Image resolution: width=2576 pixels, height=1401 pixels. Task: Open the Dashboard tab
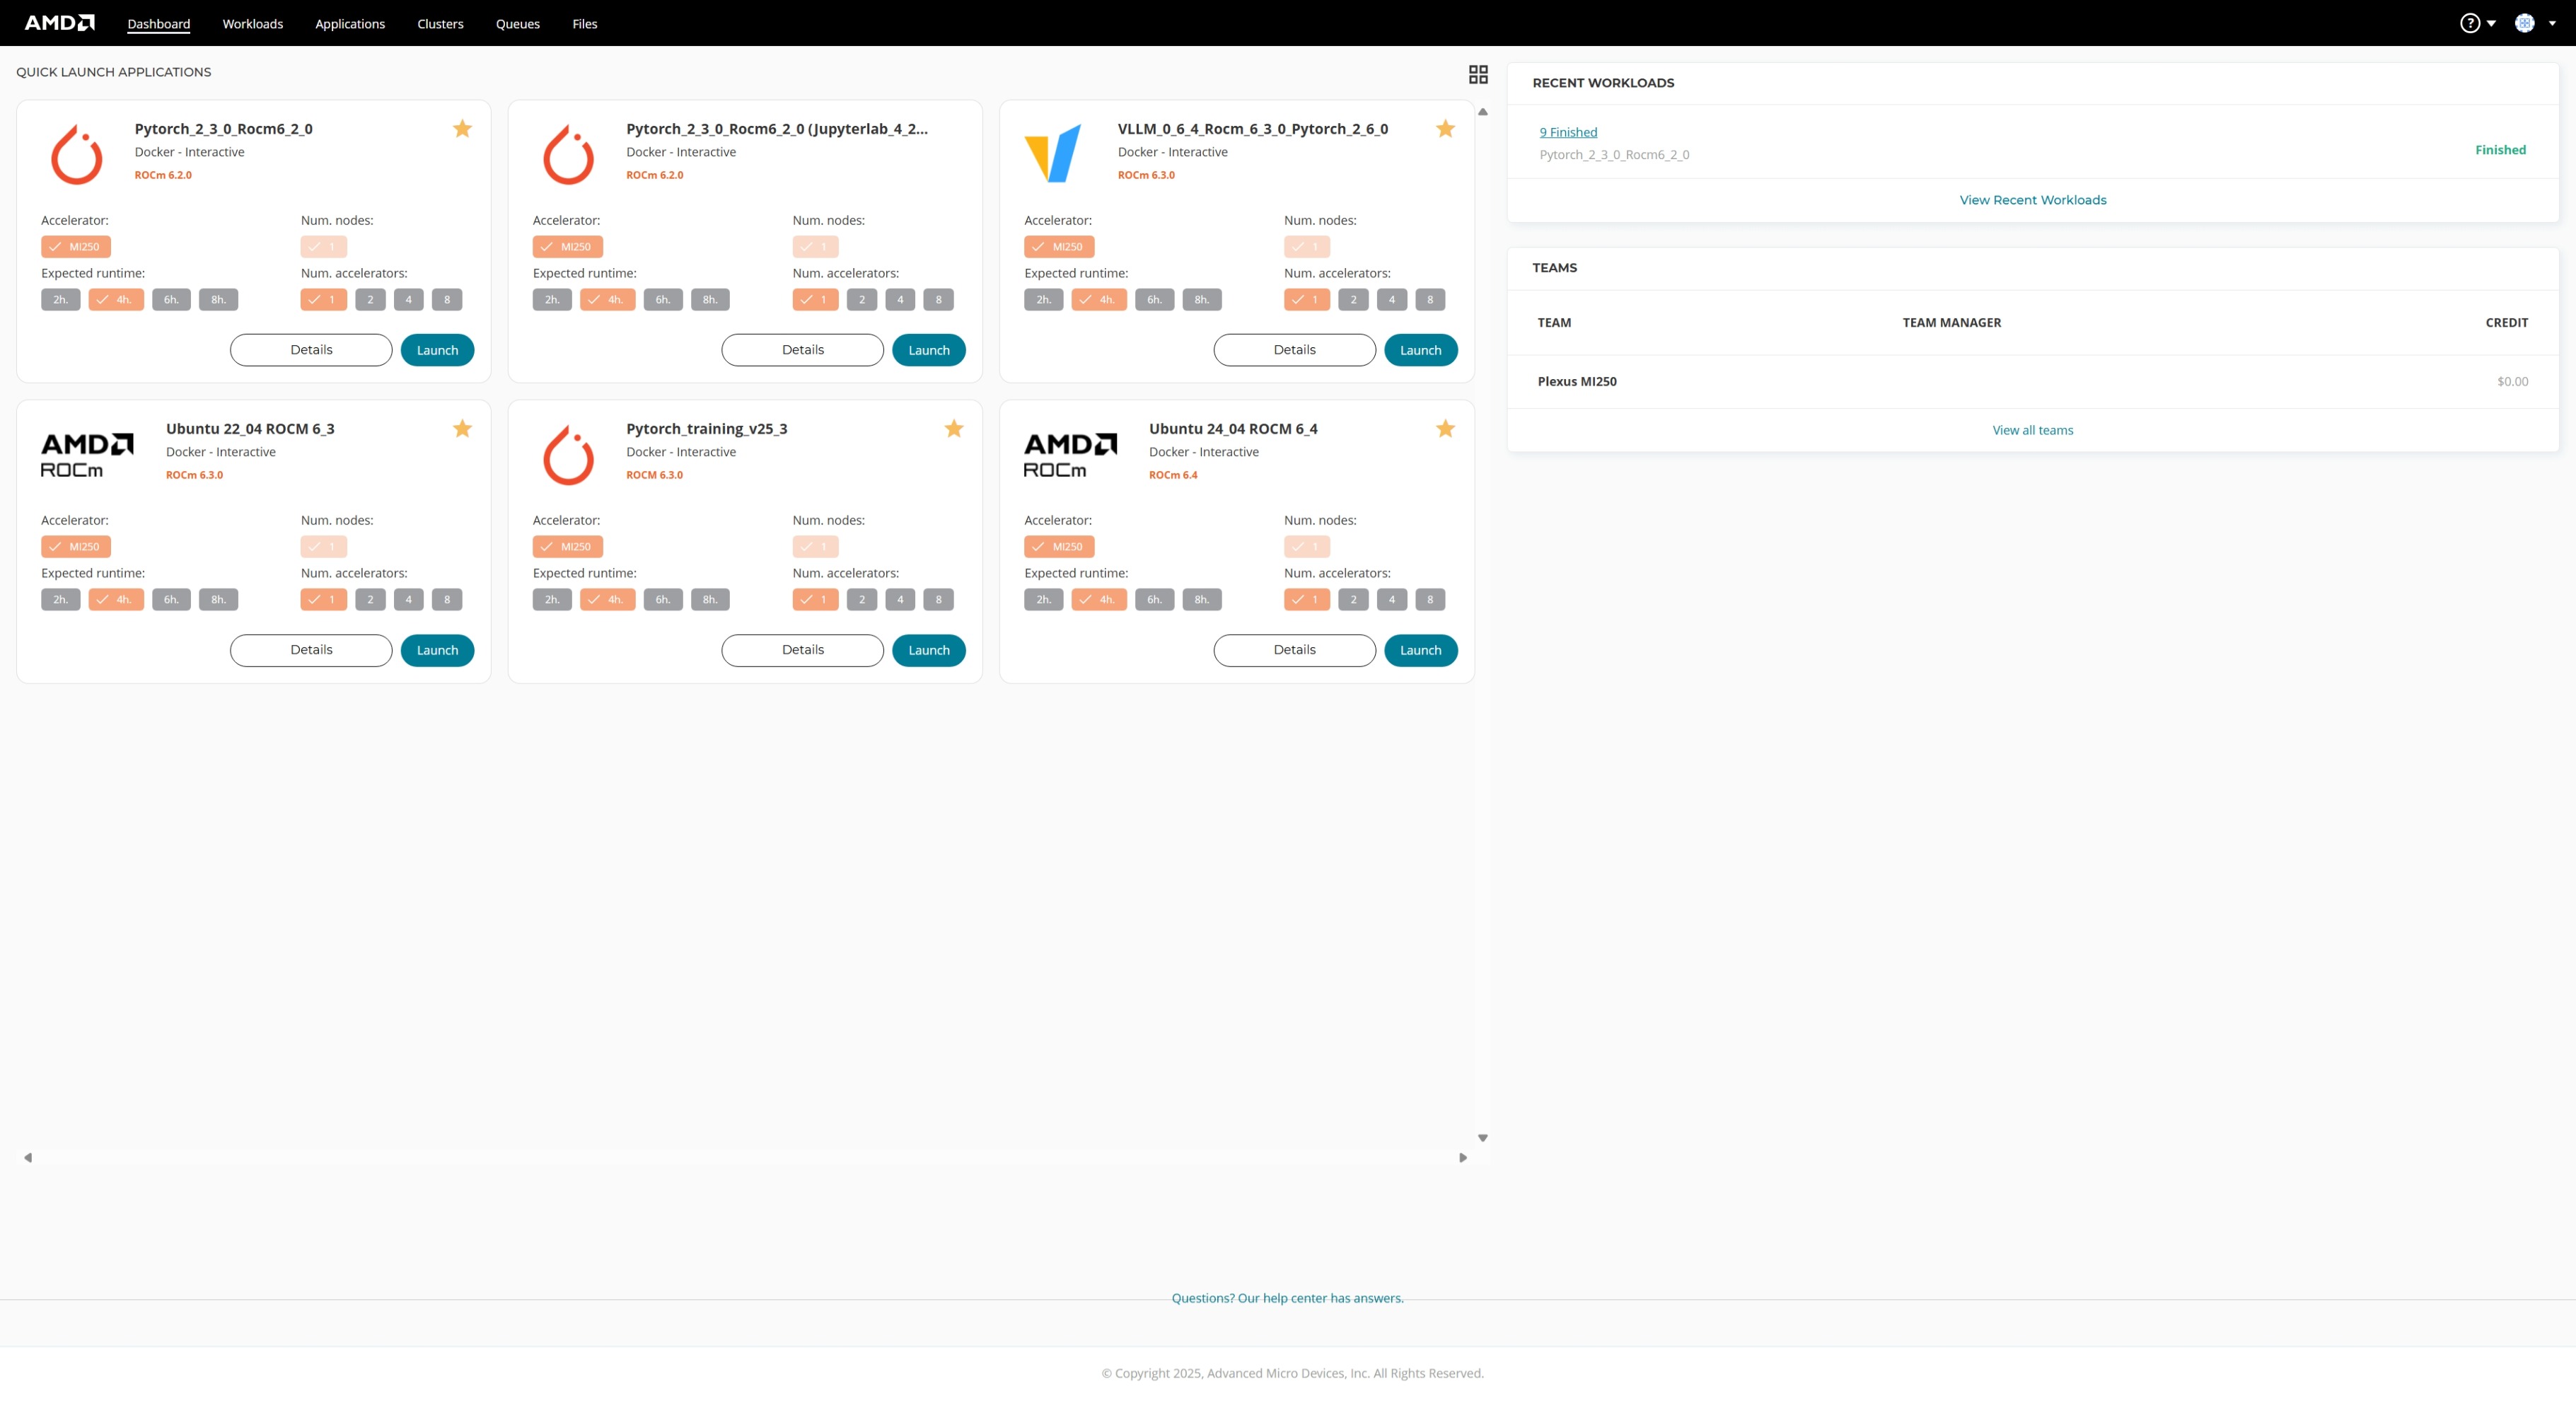pos(158,24)
